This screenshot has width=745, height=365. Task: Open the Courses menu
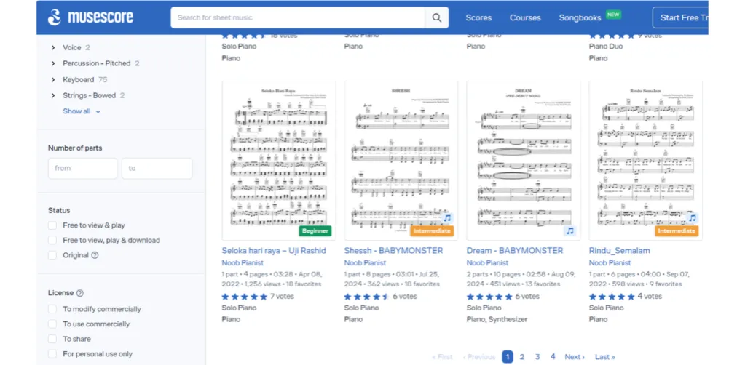pyautogui.click(x=525, y=17)
